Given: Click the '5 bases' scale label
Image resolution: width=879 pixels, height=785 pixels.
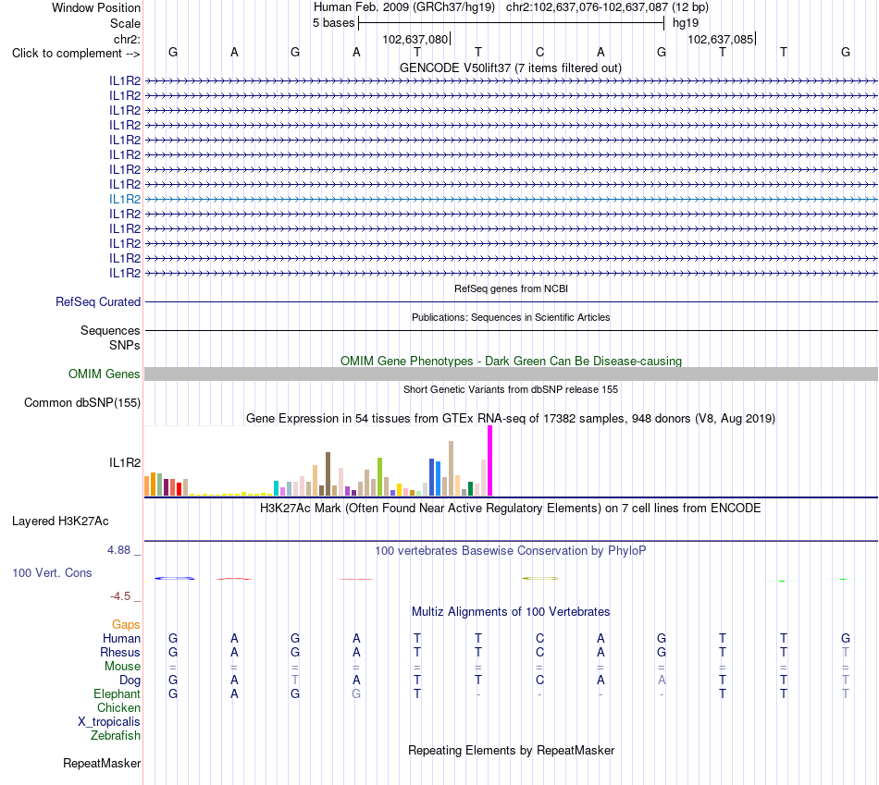Looking at the screenshot, I should 333,23.
